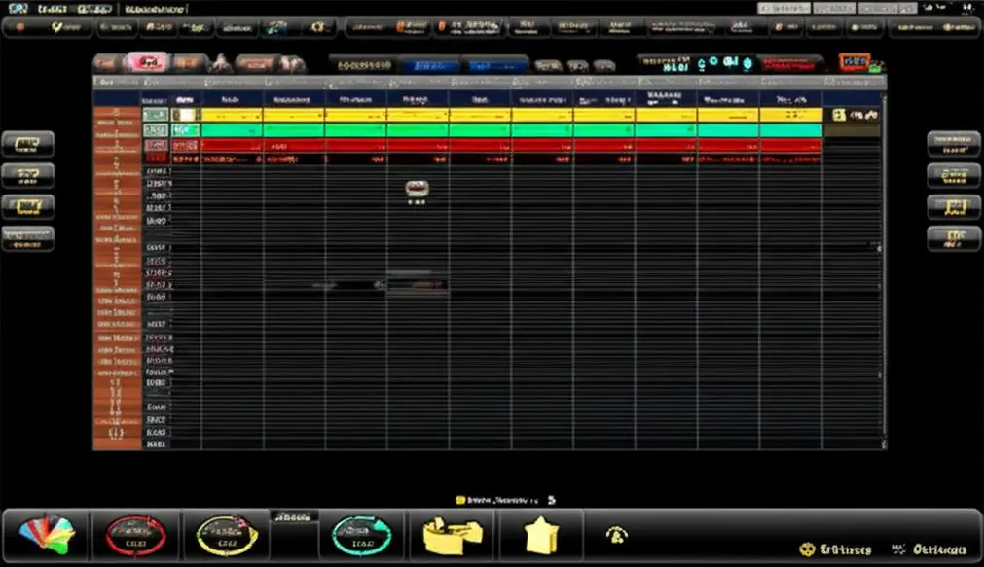Click the multicolor fan swatch icon

pos(47,535)
